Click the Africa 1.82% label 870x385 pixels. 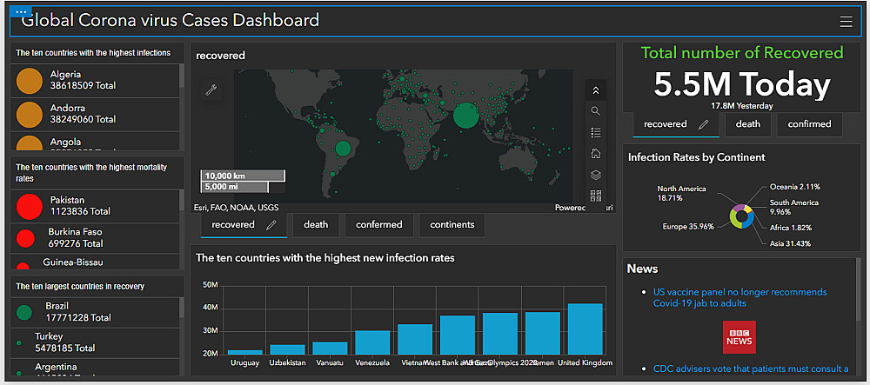[791, 227]
